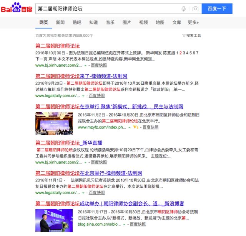Viewport: 246px width, 236px height.
Task: Open image search camera icon
Action: [x=195, y=8]
